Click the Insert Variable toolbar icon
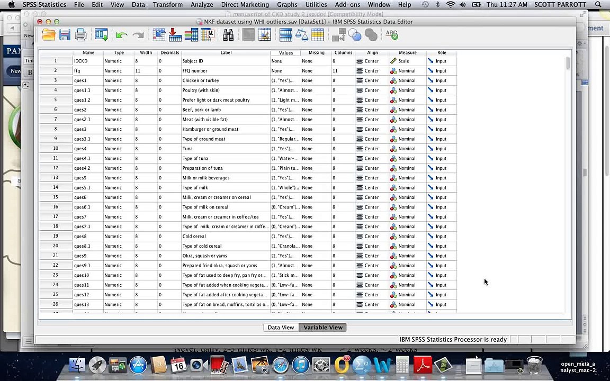 [x=265, y=35]
